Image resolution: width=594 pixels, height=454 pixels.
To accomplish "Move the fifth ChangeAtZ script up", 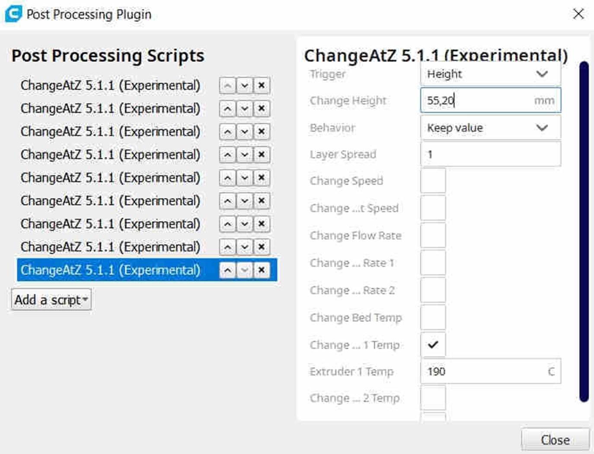I will click(x=227, y=178).
